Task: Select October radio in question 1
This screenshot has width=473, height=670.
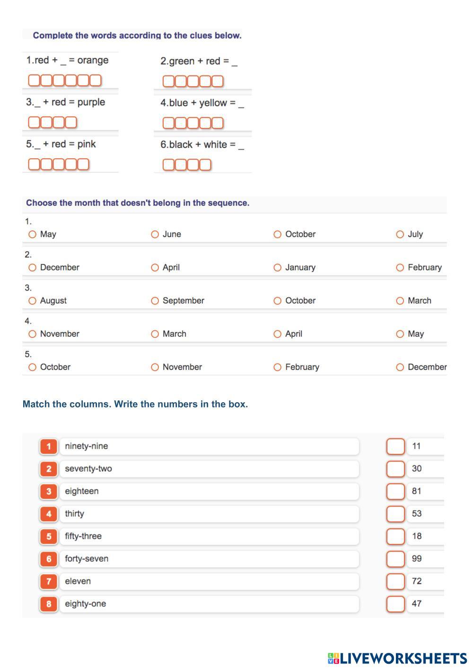Action: pyautogui.click(x=278, y=234)
